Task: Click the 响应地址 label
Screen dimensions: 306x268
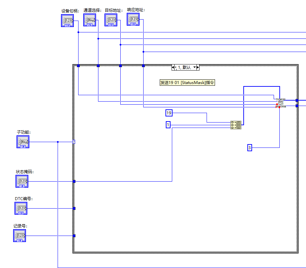Action: pos(136,9)
